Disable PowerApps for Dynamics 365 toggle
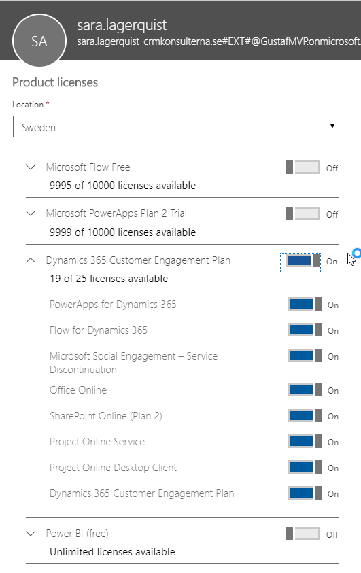The image size is (361, 573). point(305,304)
